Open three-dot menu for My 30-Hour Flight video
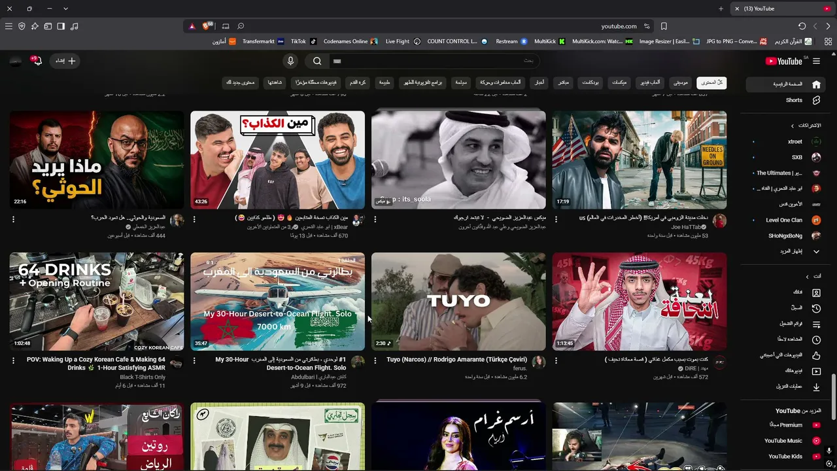 194,360
